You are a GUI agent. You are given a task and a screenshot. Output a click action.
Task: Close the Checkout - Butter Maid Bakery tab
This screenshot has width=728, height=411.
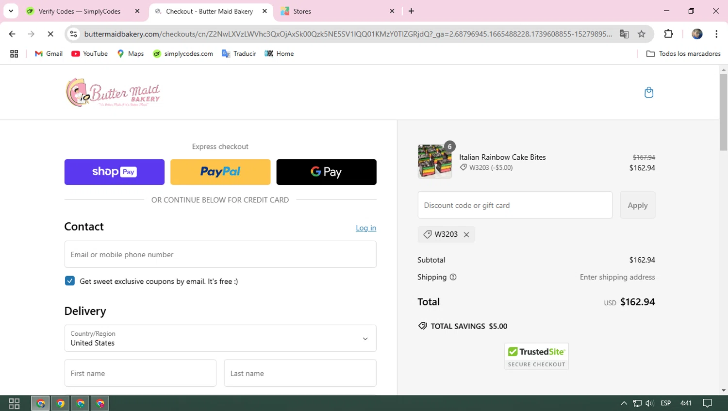[265, 11]
